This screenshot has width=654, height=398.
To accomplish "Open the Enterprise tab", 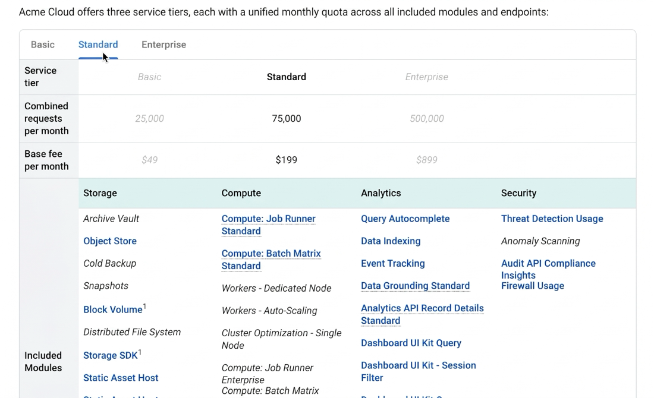I will (x=164, y=45).
